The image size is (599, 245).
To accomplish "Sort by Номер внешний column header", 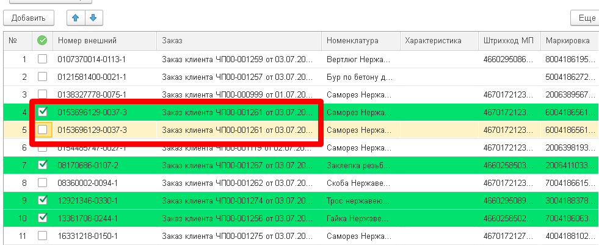I will (x=106, y=40).
